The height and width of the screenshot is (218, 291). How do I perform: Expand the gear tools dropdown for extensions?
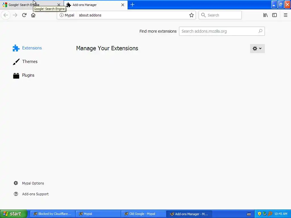tap(257, 49)
